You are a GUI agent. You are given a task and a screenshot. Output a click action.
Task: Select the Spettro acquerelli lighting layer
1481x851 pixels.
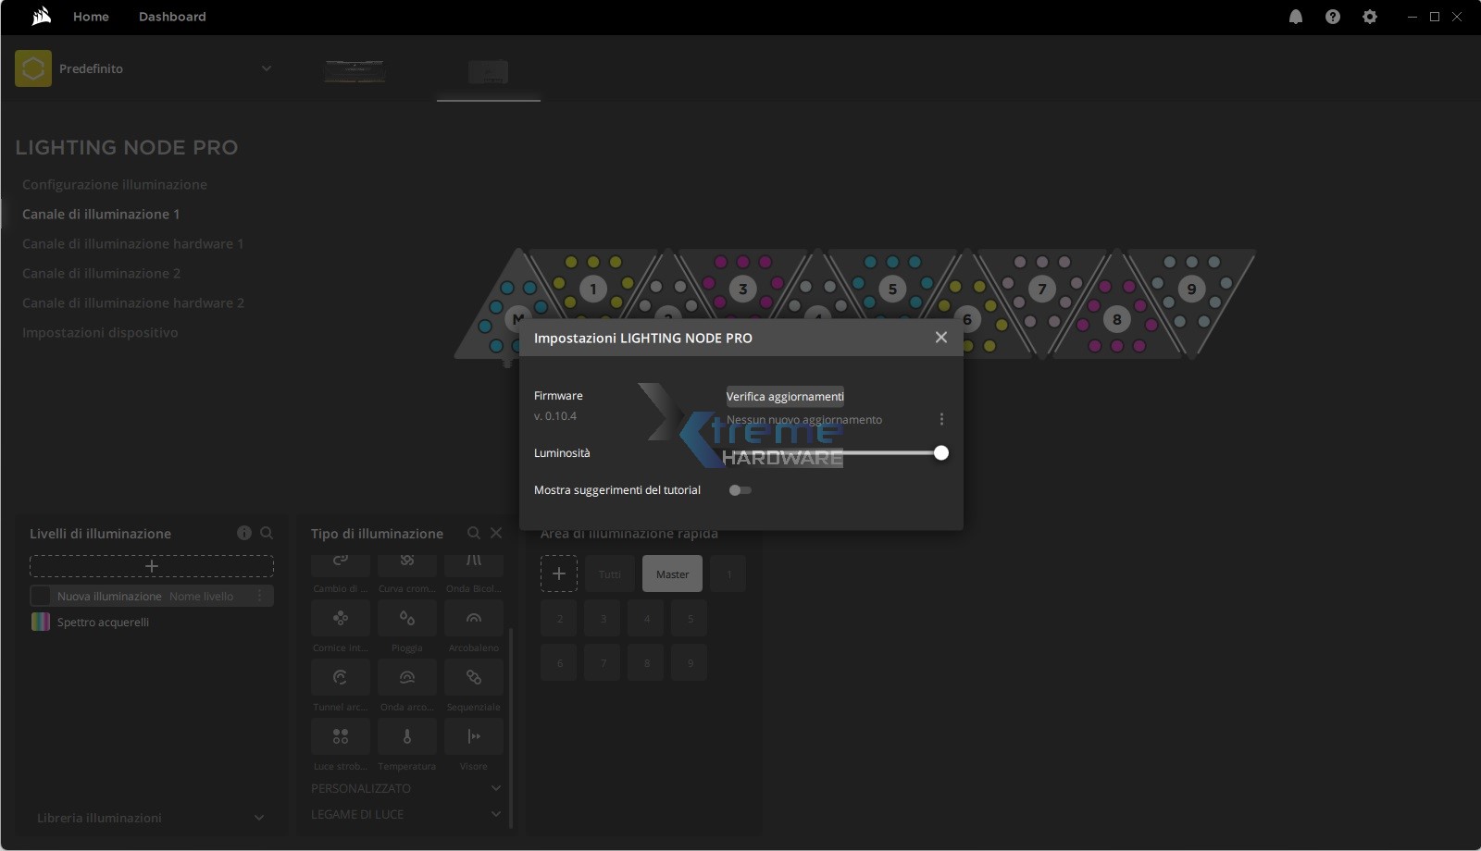[103, 622]
